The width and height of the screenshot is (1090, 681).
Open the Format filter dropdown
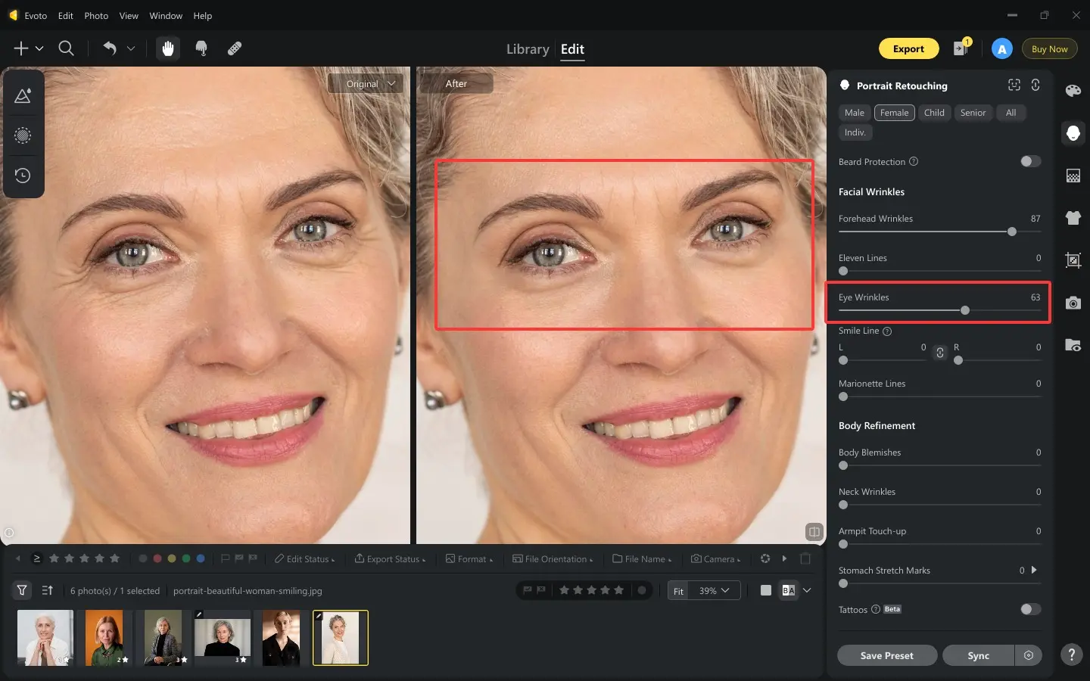[469, 558]
